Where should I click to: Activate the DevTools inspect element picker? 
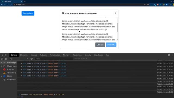pyautogui.click(x=2, y=55)
